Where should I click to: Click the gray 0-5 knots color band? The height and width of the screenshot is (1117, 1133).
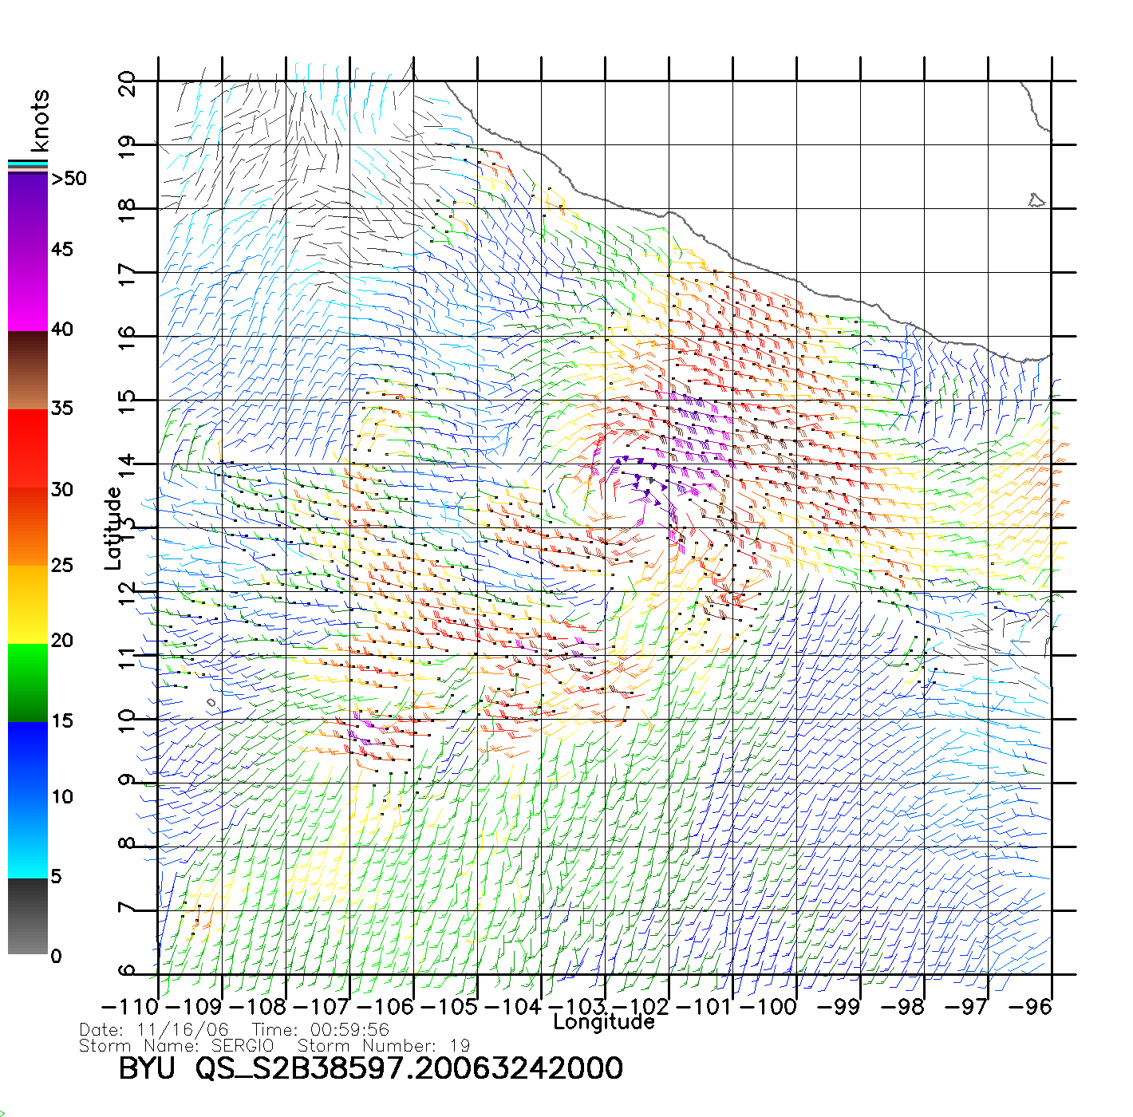tap(28, 916)
